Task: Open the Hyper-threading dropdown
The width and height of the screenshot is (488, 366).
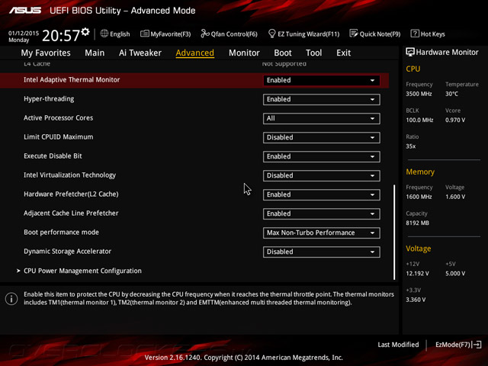Action: click(321, 99)
